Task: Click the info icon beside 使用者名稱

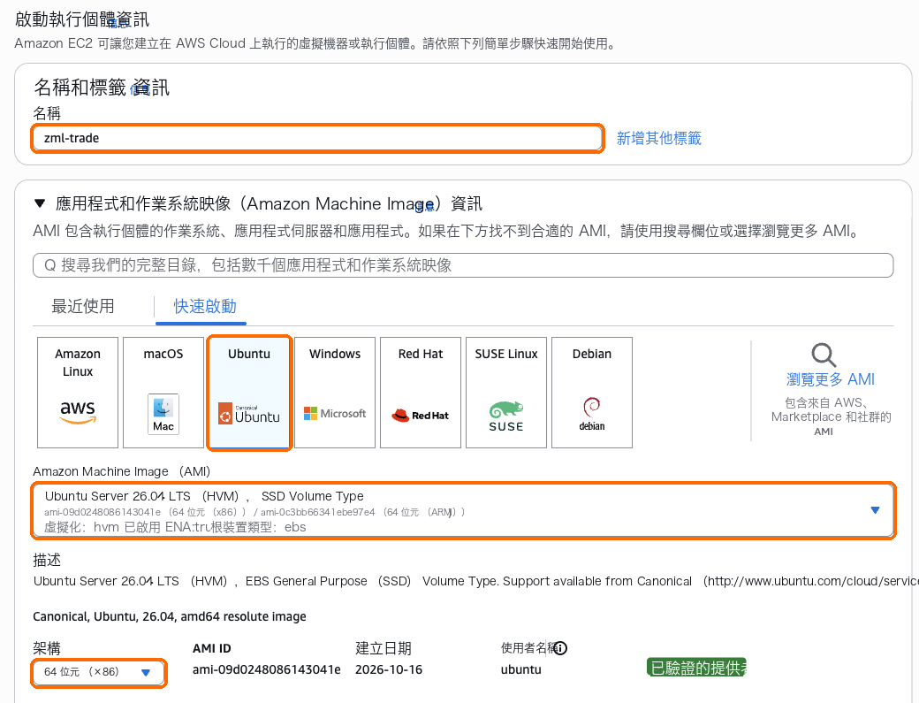Action: click(x=560, y=648)
